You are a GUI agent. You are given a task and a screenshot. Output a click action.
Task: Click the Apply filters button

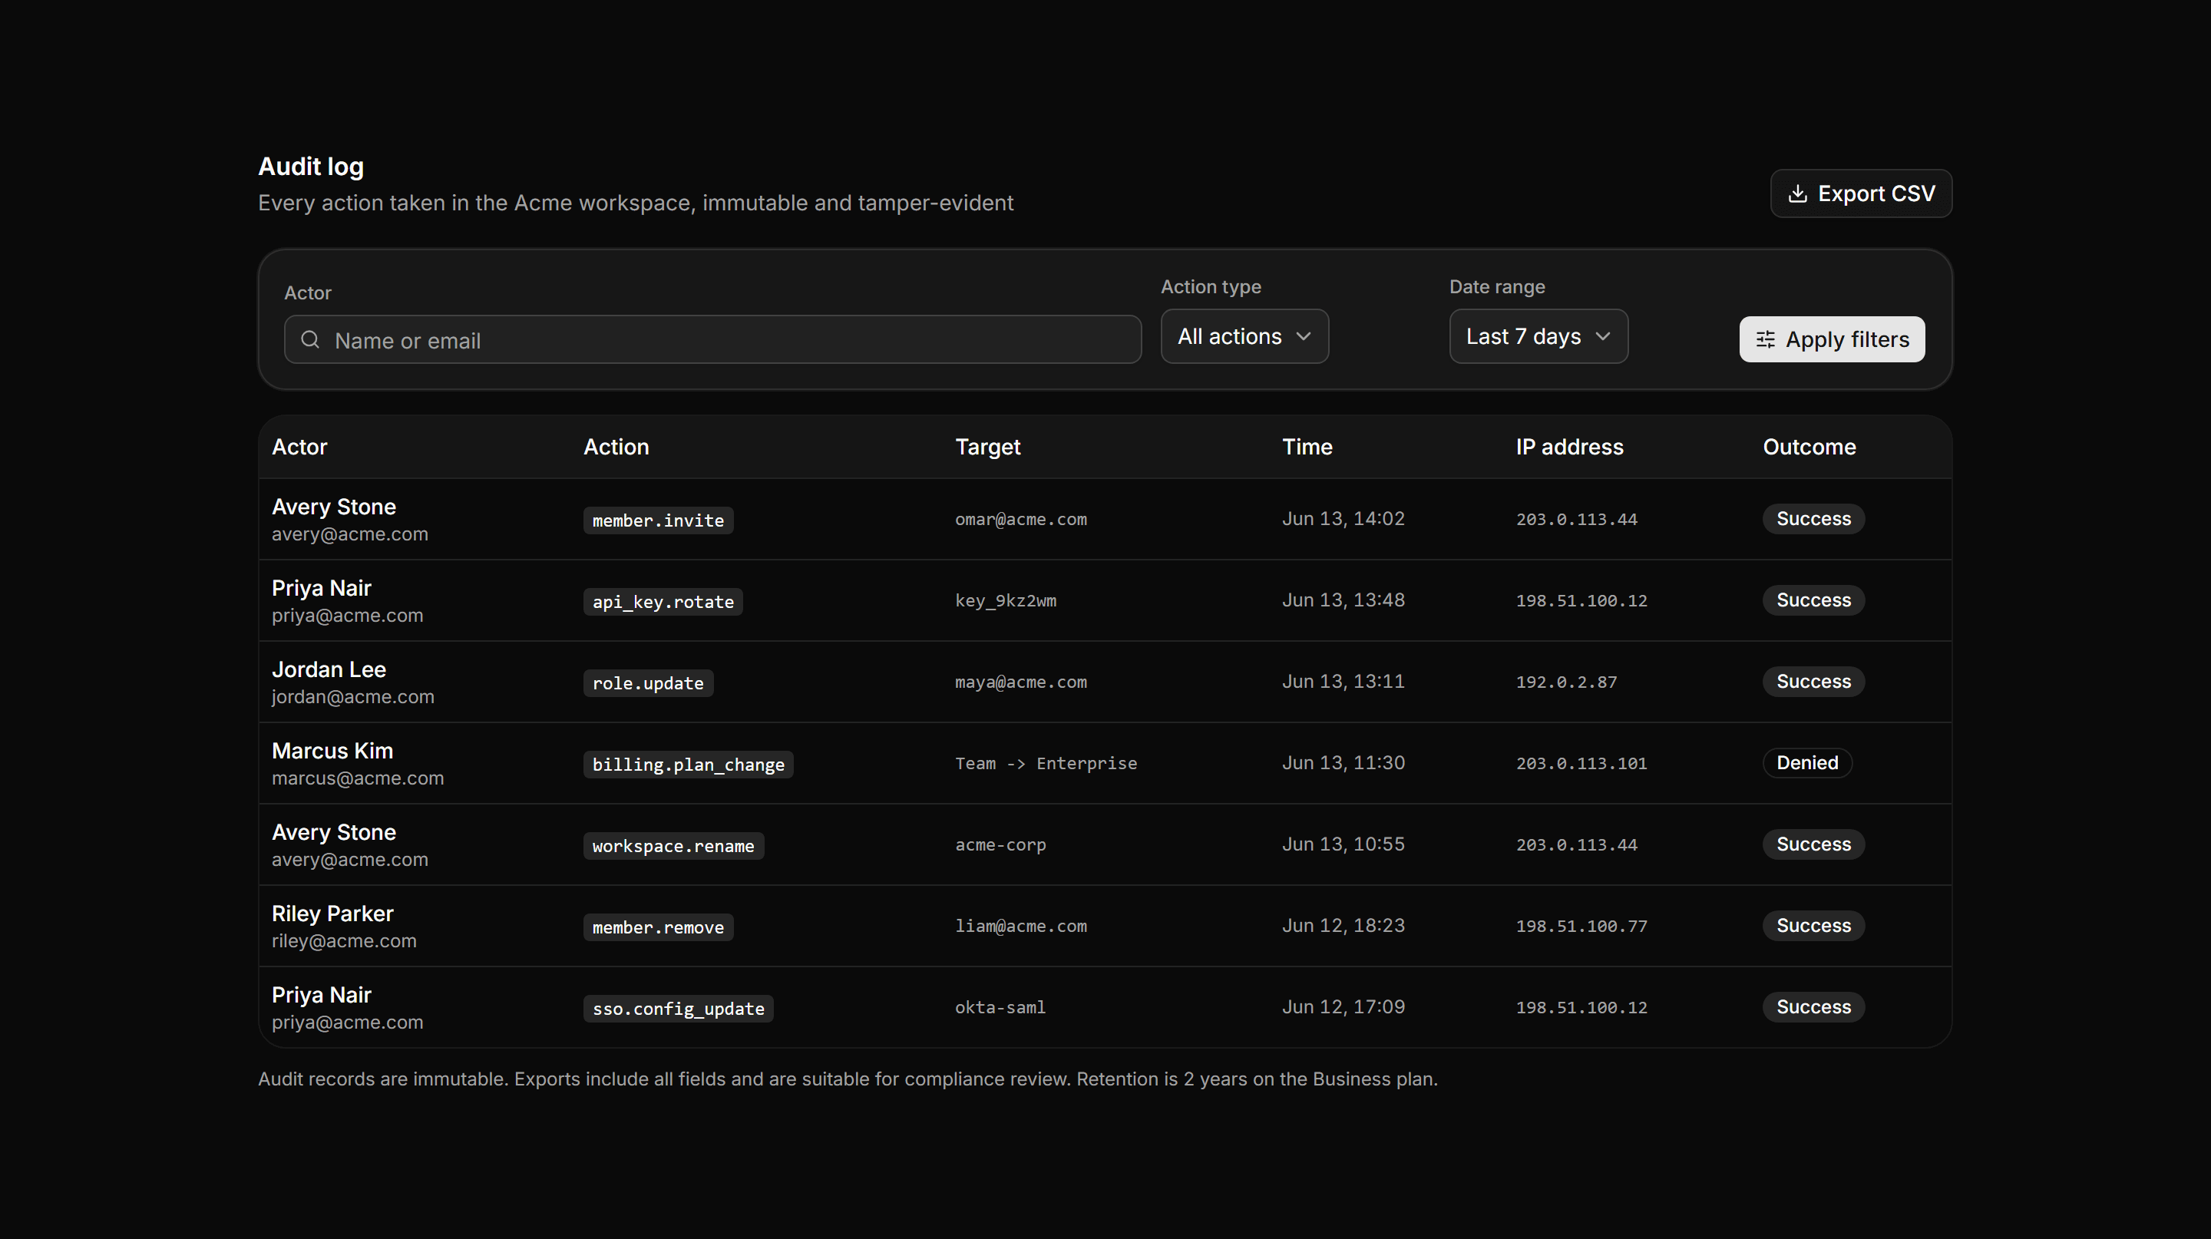(x=1832, y=340)
